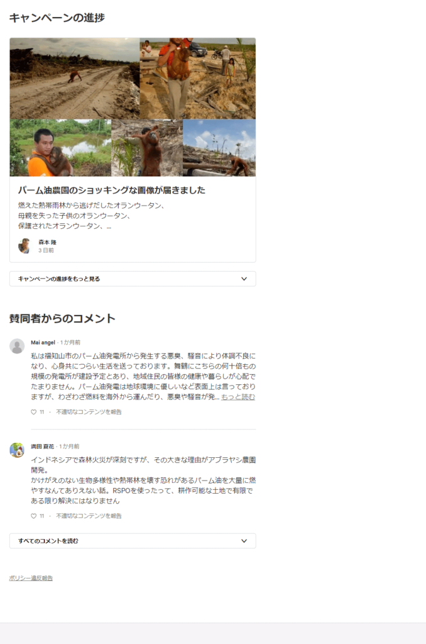
Task: Click author name 森本 隆
Action: click(x=48, y=242)
